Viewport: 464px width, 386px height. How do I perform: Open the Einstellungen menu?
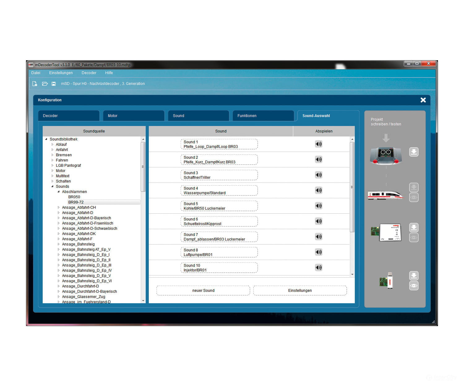point(61,73)
